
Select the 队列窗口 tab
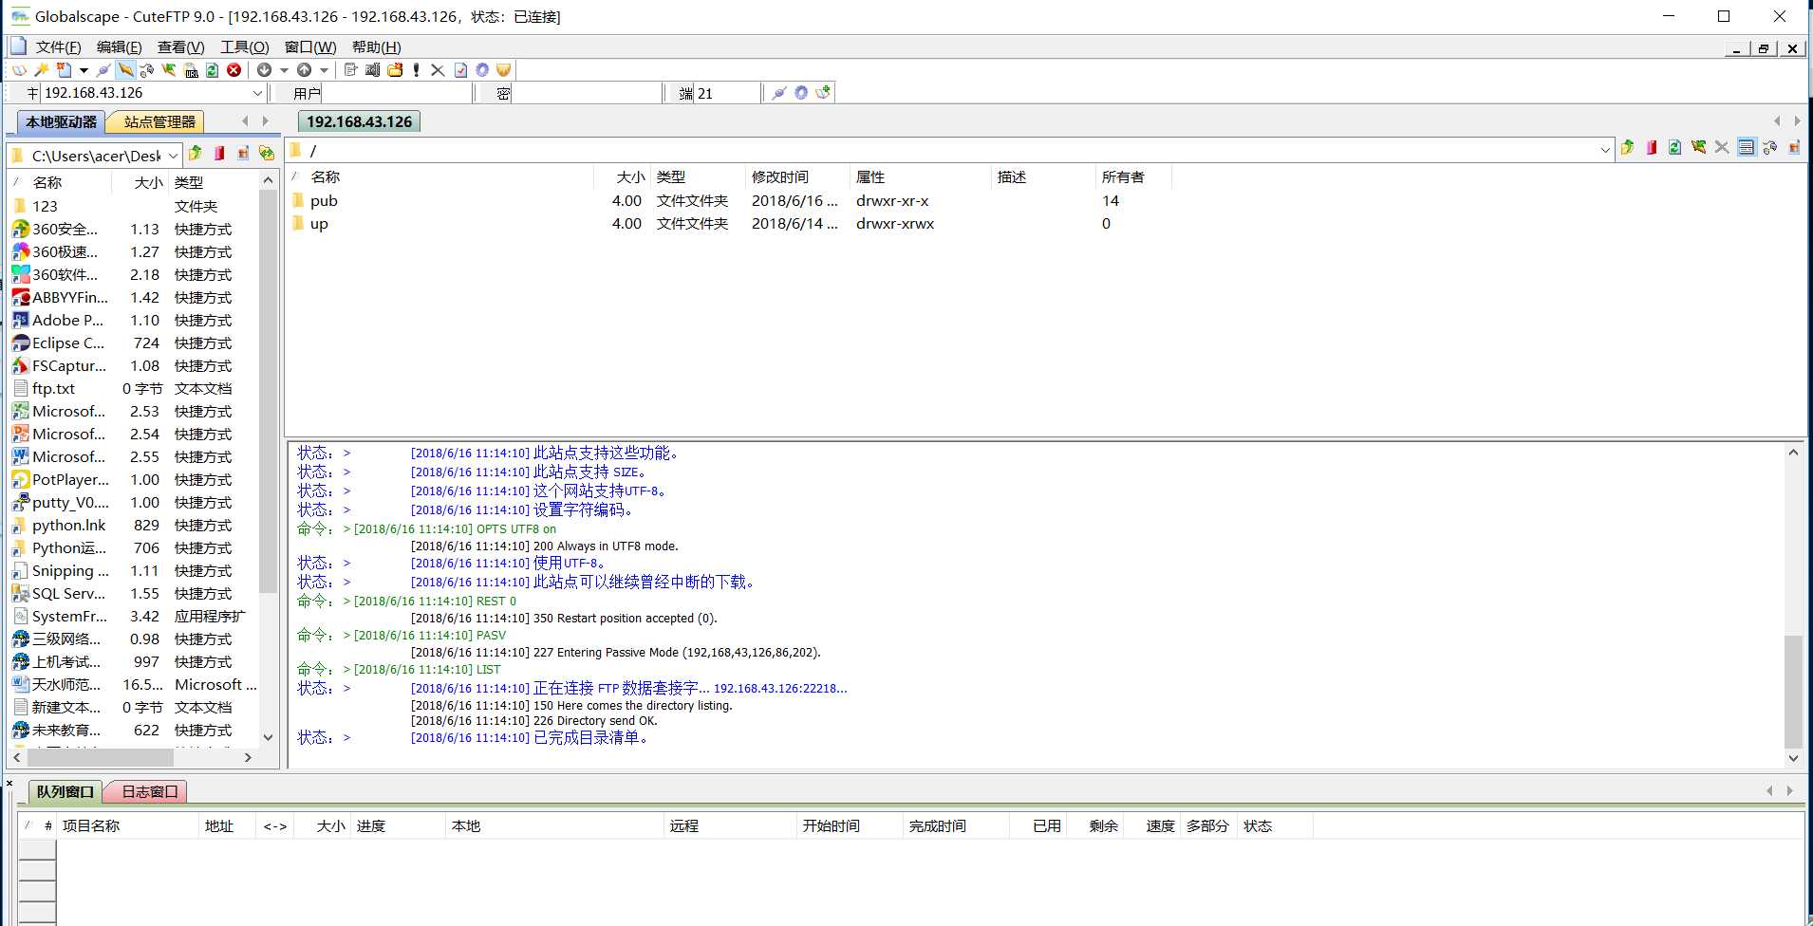click(x=65, y=791)
